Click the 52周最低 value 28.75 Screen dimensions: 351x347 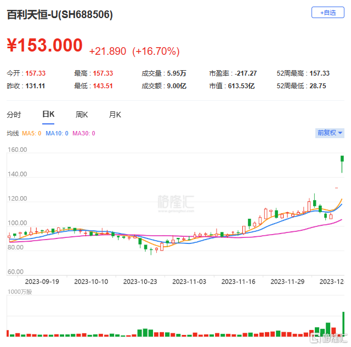(x=318, y=86)
